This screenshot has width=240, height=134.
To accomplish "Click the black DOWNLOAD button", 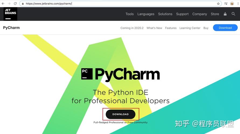I will [121, 114].
